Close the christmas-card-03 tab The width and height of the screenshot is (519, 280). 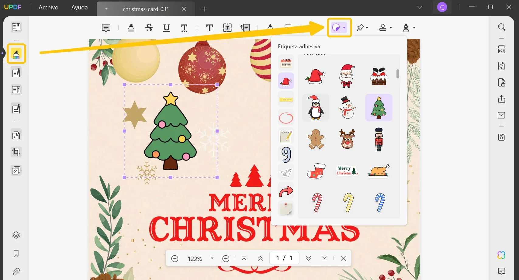coord(184,9)
